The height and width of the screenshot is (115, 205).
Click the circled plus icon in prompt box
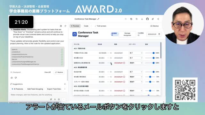point(59,99)
